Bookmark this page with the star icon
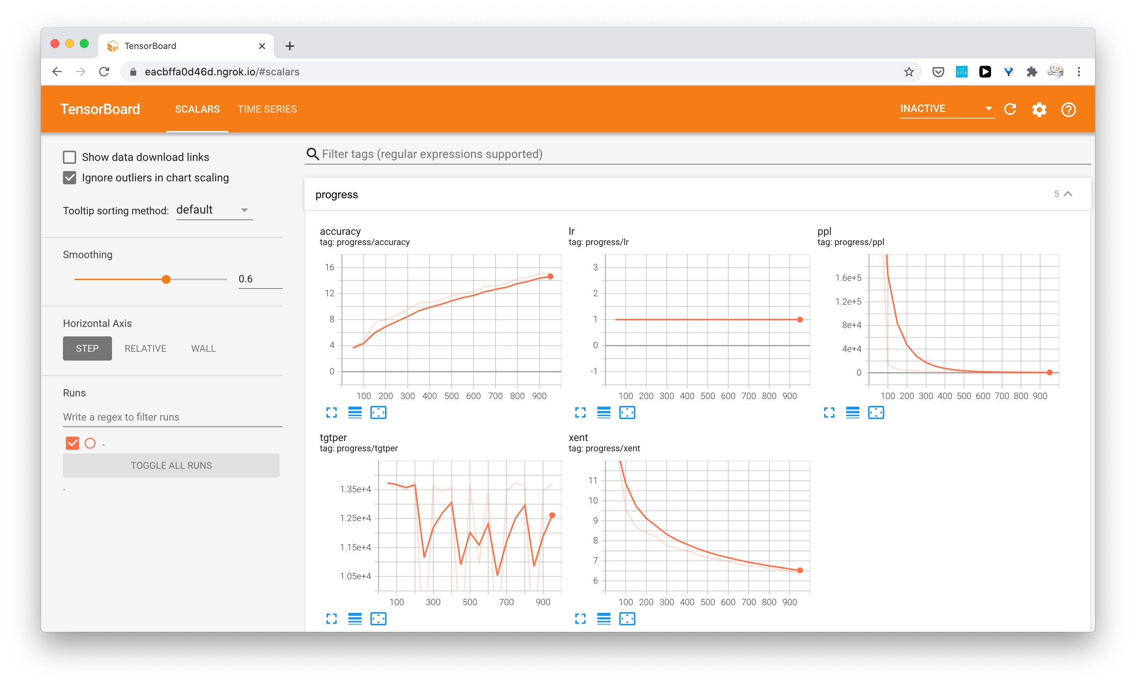Screen dimensions: 1136x686 click(x=908, y=72)
